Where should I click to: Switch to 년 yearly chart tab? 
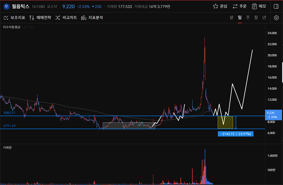[x=264, y=18]
